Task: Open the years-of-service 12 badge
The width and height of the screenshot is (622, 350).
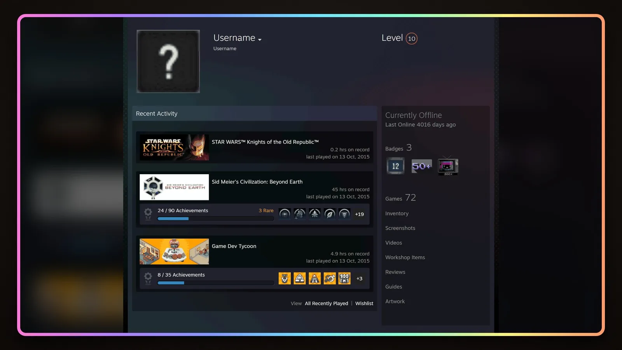Action: coord(395,166)
